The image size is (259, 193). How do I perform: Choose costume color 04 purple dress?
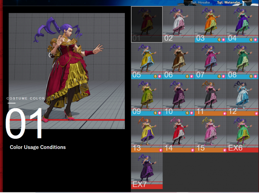243,24
